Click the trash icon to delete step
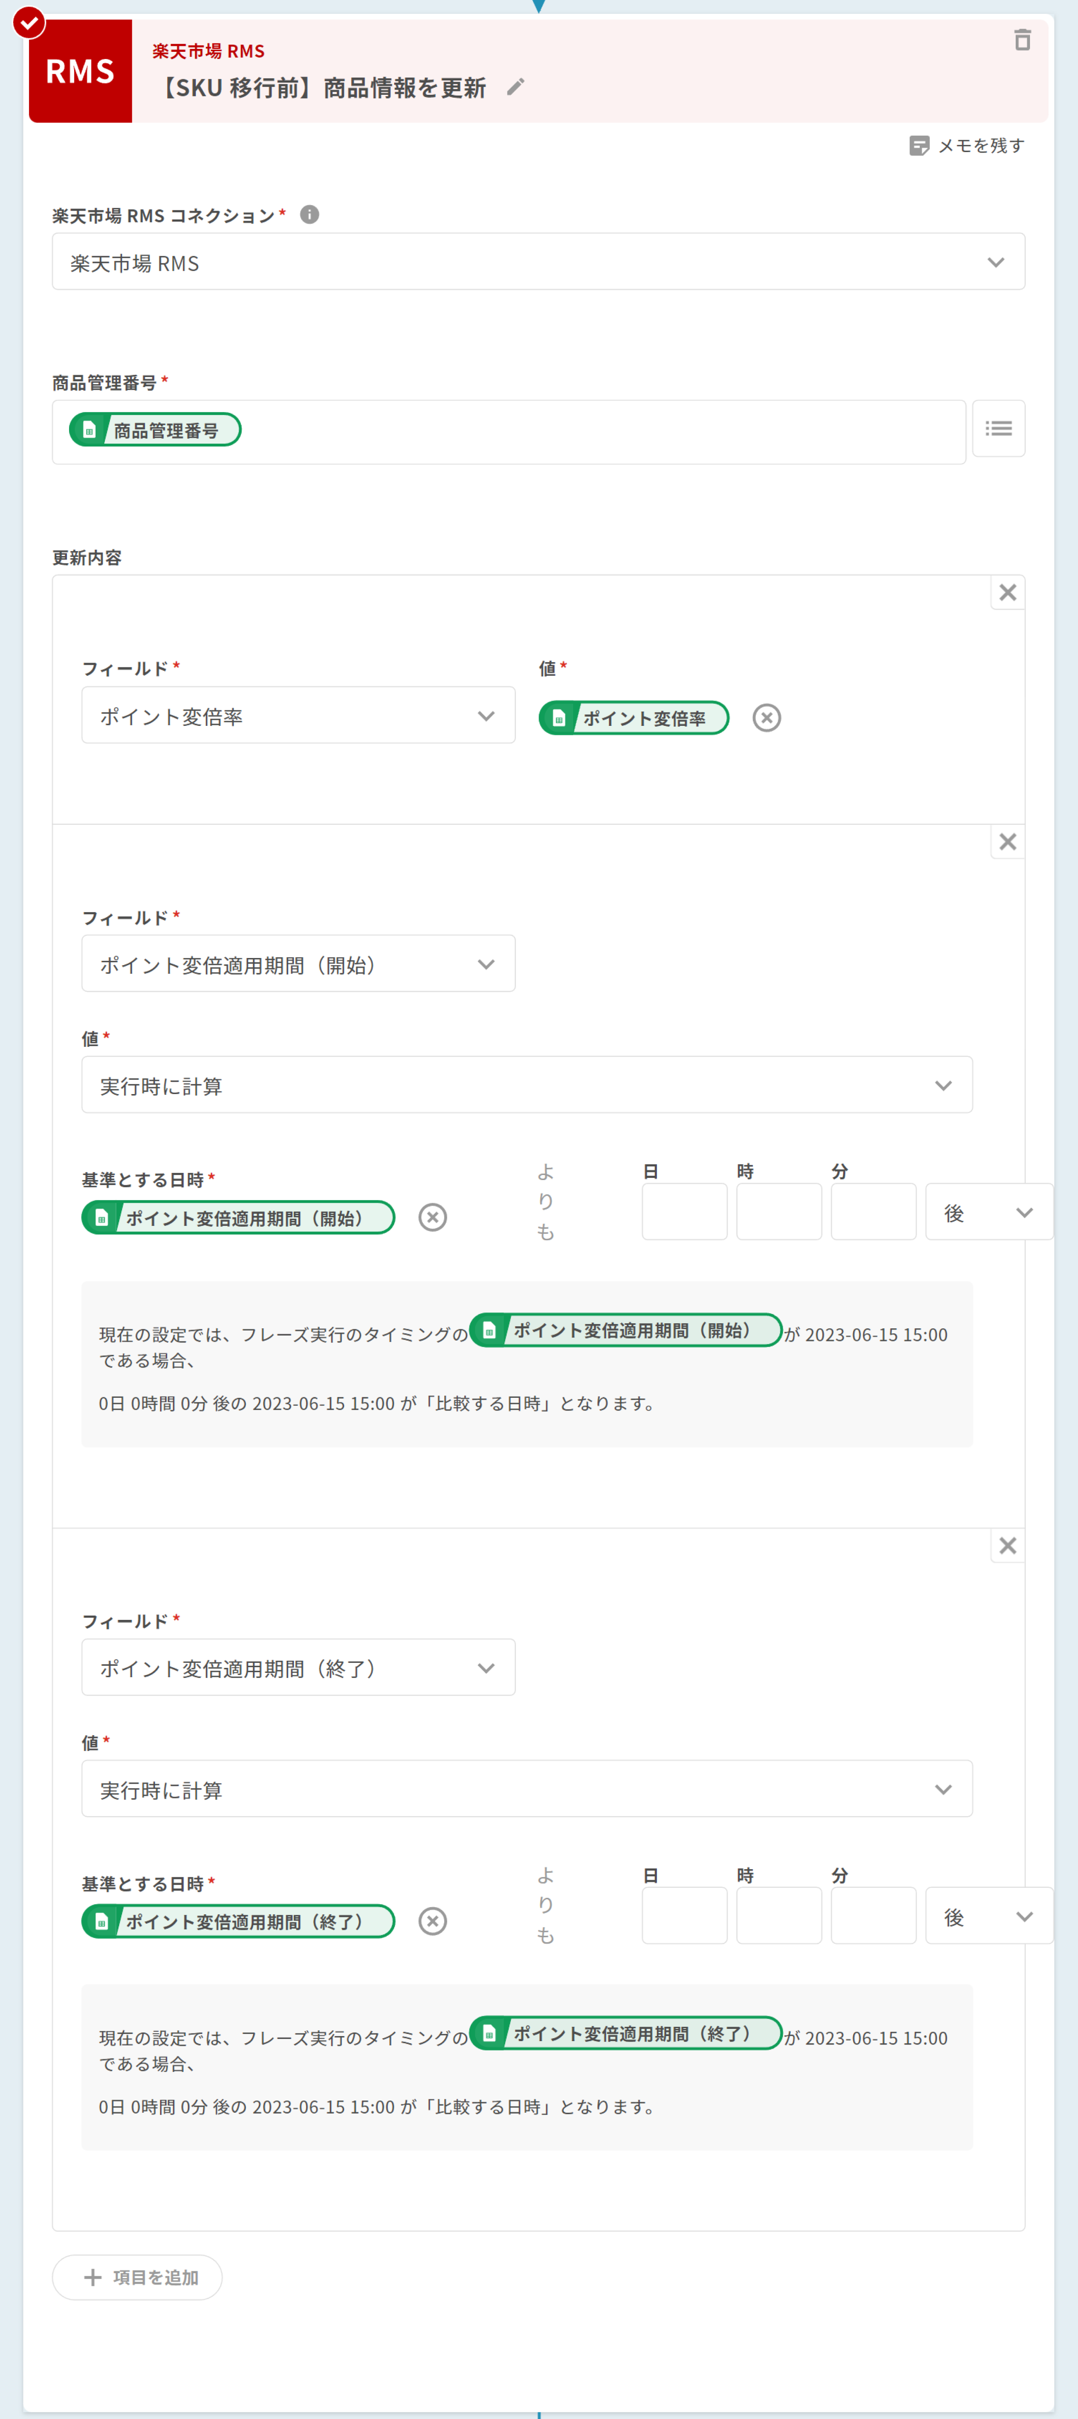1078x2419 pixels. 1022,40
